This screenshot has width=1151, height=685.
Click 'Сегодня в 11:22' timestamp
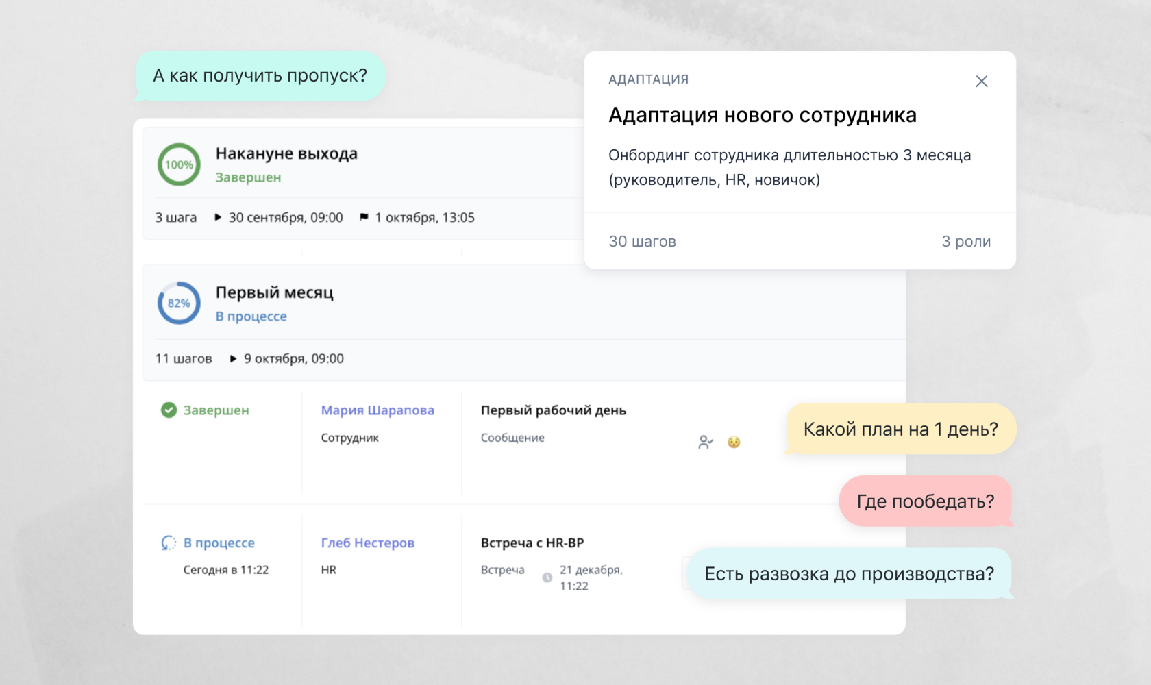pos(226,570)
